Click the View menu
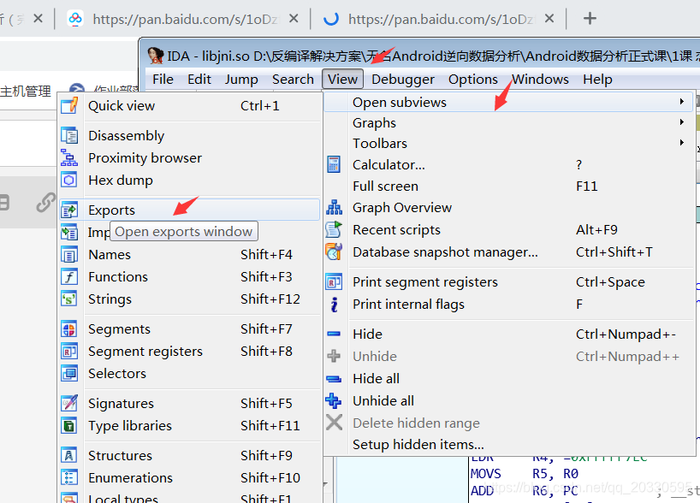 tap(342, 80)
